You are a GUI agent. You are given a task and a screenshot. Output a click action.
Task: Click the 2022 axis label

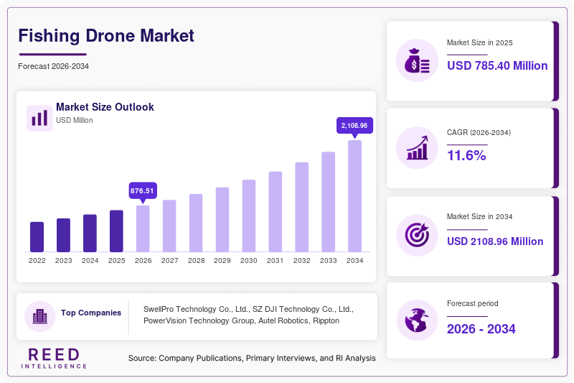coord(37,261)
